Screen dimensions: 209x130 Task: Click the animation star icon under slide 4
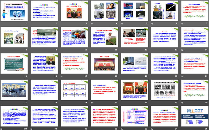[92, 24]
